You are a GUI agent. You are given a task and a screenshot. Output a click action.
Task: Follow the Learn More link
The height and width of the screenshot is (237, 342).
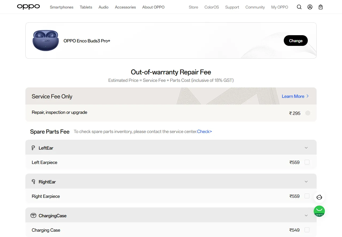pyautogui.click(x=295, y=96)
